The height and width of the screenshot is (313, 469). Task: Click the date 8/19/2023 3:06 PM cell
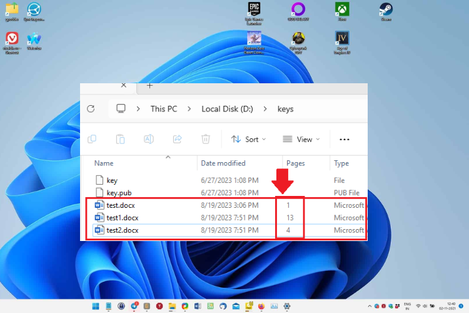(x=229, y=205)
